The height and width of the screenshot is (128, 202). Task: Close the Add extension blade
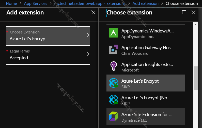coord(93,12)
